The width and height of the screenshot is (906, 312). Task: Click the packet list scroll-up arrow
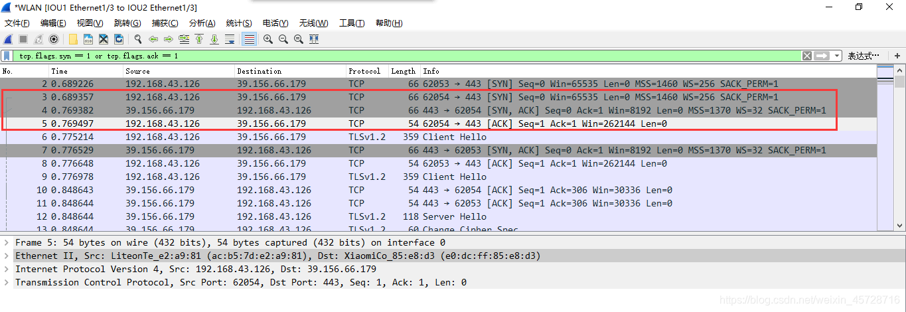900,71
